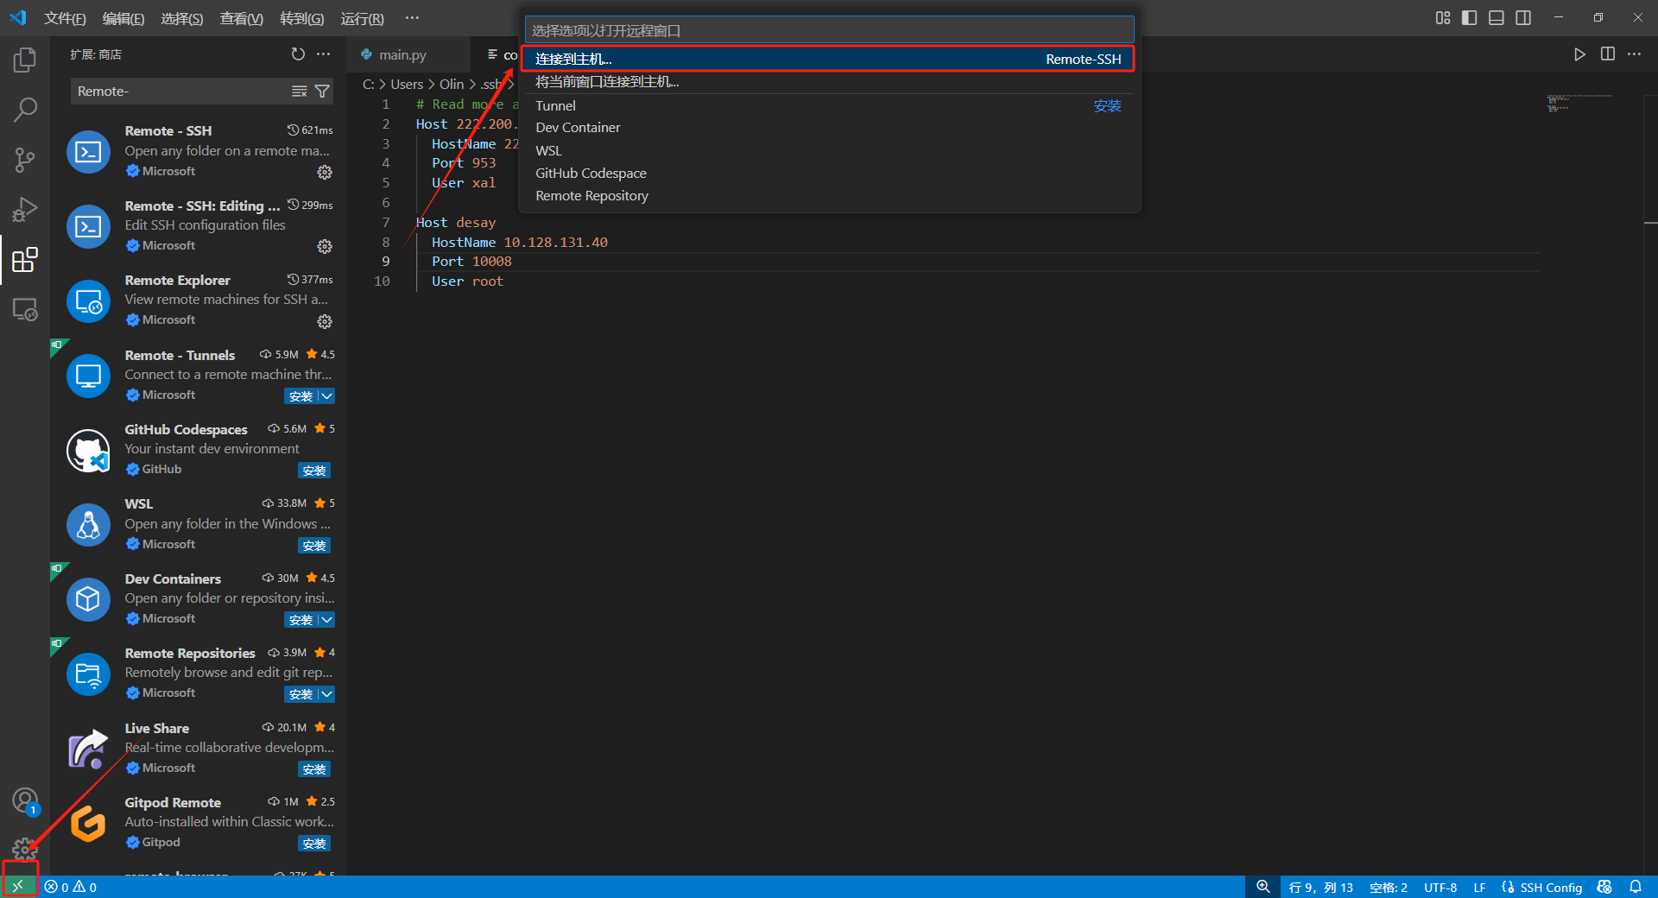Open the Source Control view
1658x898 pixels.
tap(25, 160)
